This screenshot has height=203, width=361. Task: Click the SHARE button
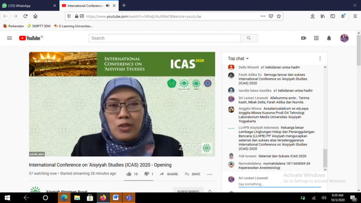point(169,174)
